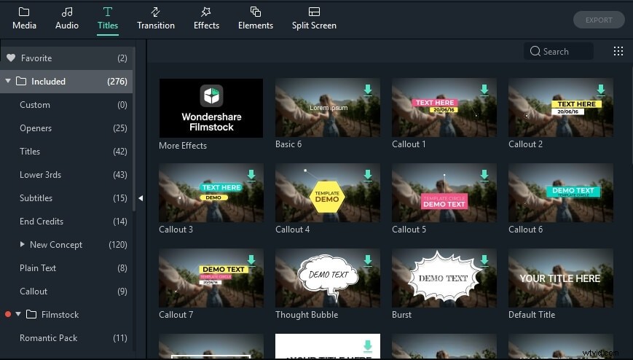Download the Basic 6 title
The height and width of the screenshot is (360, 633).
pyautogui.click(x=368, y=90)
